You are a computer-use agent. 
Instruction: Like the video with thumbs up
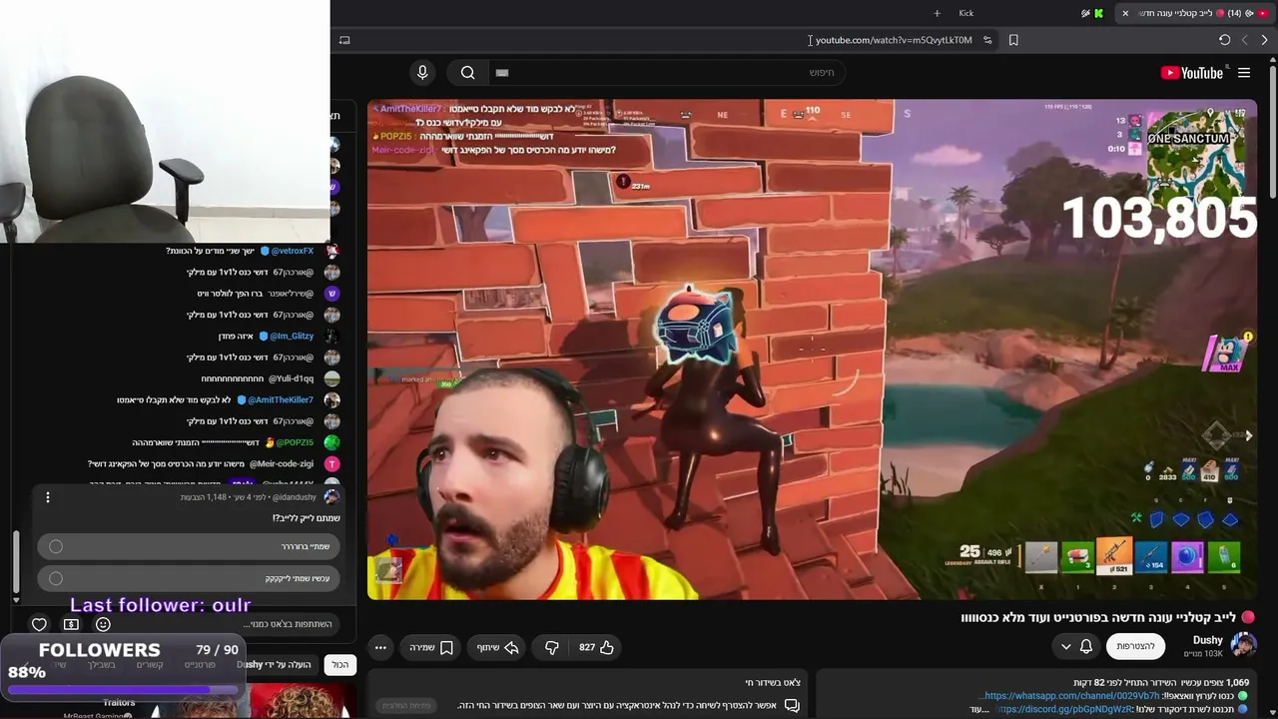click(x=596, y=647)
